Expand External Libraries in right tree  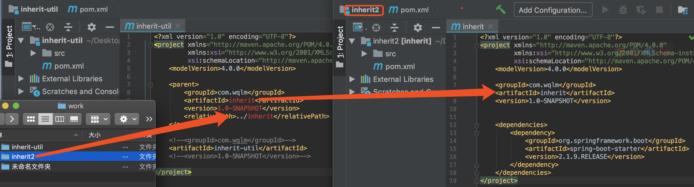point(352,79)
